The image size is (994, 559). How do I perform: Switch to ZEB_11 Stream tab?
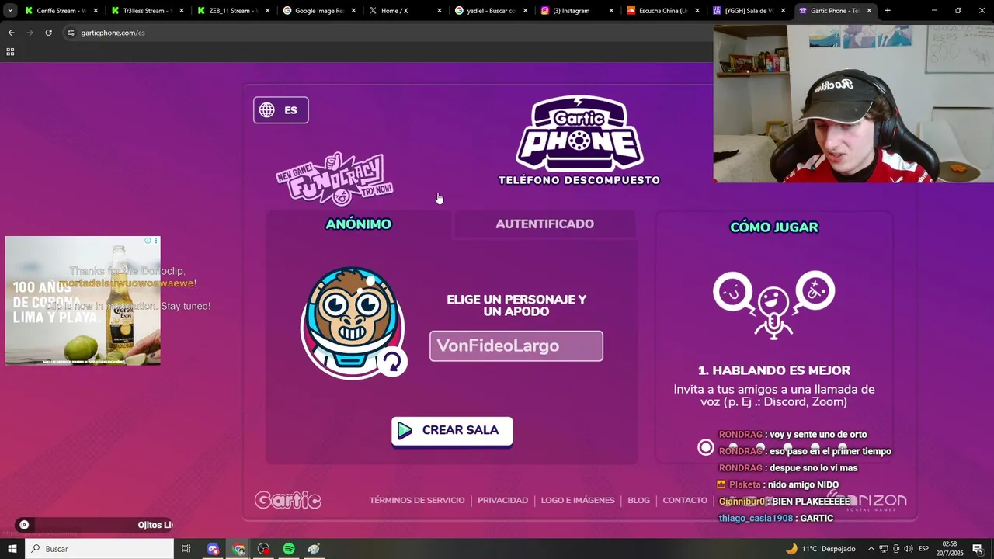coord(233,11)
